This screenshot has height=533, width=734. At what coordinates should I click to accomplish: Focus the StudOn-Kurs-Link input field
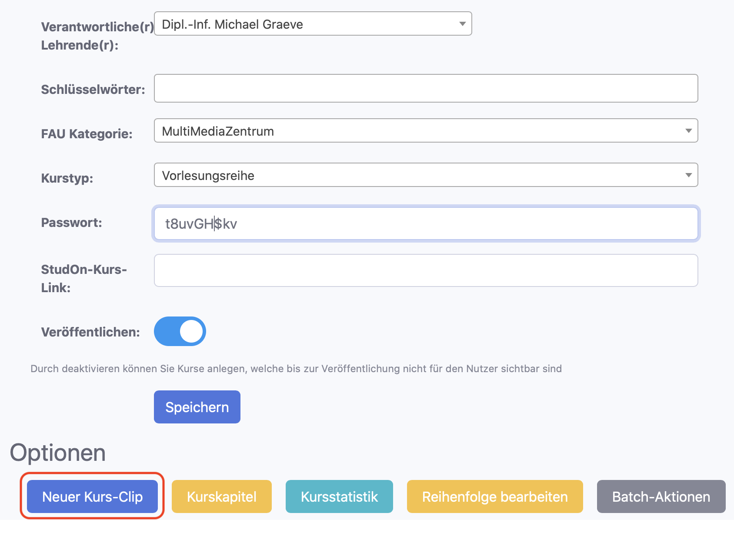[426, 270]
